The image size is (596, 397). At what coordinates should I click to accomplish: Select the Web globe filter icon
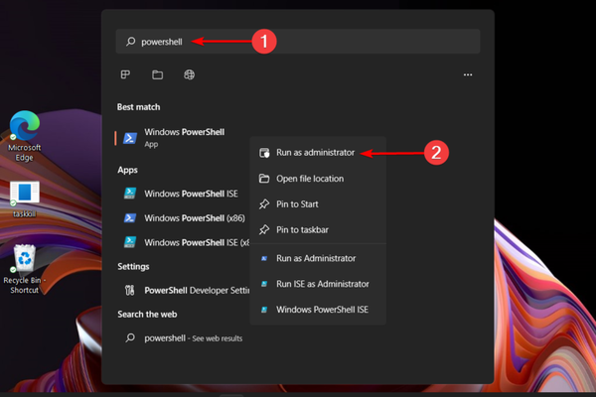189,74
